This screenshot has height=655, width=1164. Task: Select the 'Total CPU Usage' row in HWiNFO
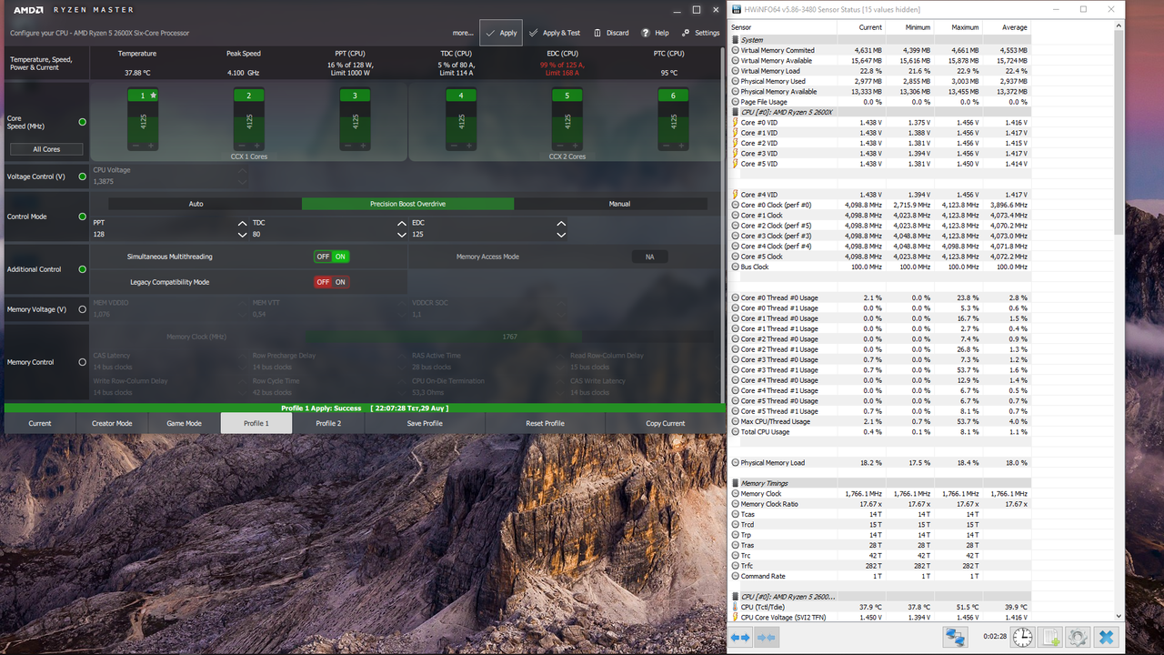(880, 431)
